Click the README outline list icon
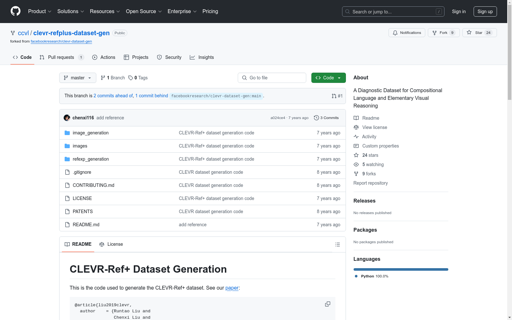This screenshot has width=512, height=320. click(x=337, y=244)
